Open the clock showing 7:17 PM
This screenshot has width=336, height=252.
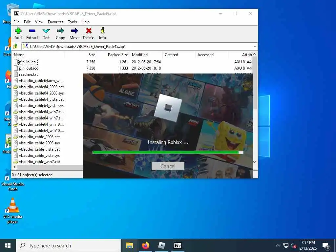[x=308, y=245]
